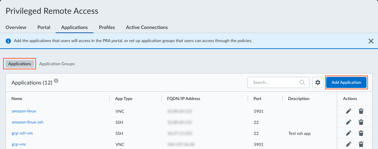Click the info icon beside Applications count

click(x=56, y=81)
